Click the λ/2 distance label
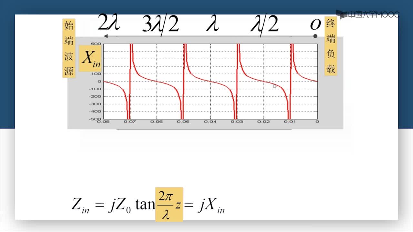 264,24
